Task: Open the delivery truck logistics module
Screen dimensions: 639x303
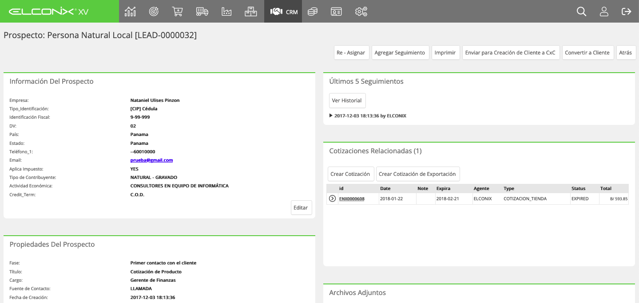Action: click(202, 12)
